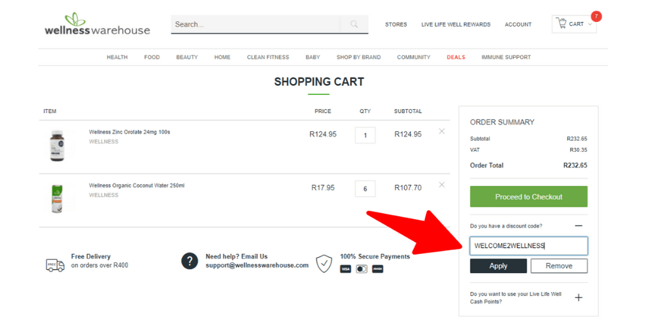Open the Clean Fitness menu
646x323 pixels.
(x=268, y=57)
